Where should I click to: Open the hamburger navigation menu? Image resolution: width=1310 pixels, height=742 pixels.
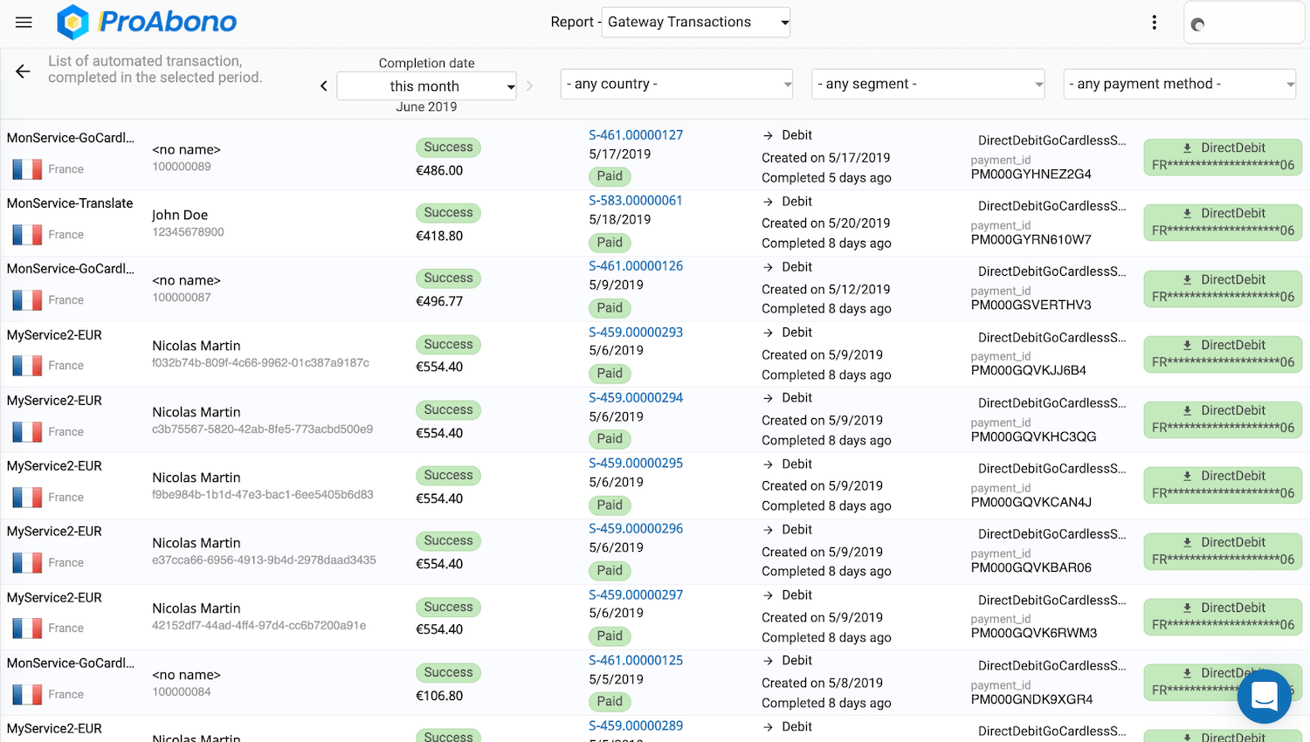coord(24,22)
